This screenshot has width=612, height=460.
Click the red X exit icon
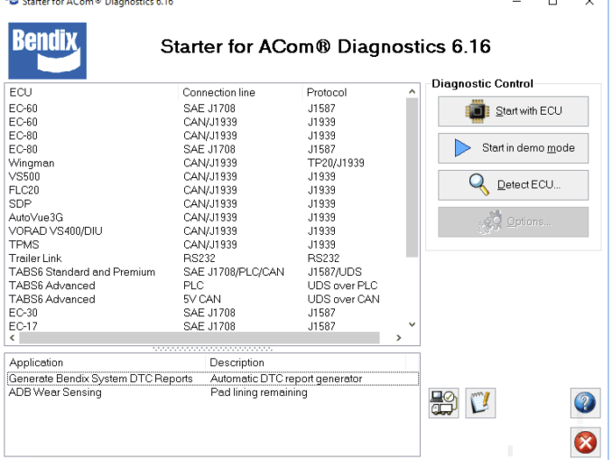tap(585, 443)
